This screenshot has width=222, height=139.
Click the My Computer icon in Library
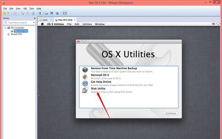click(x=9, y=28)
